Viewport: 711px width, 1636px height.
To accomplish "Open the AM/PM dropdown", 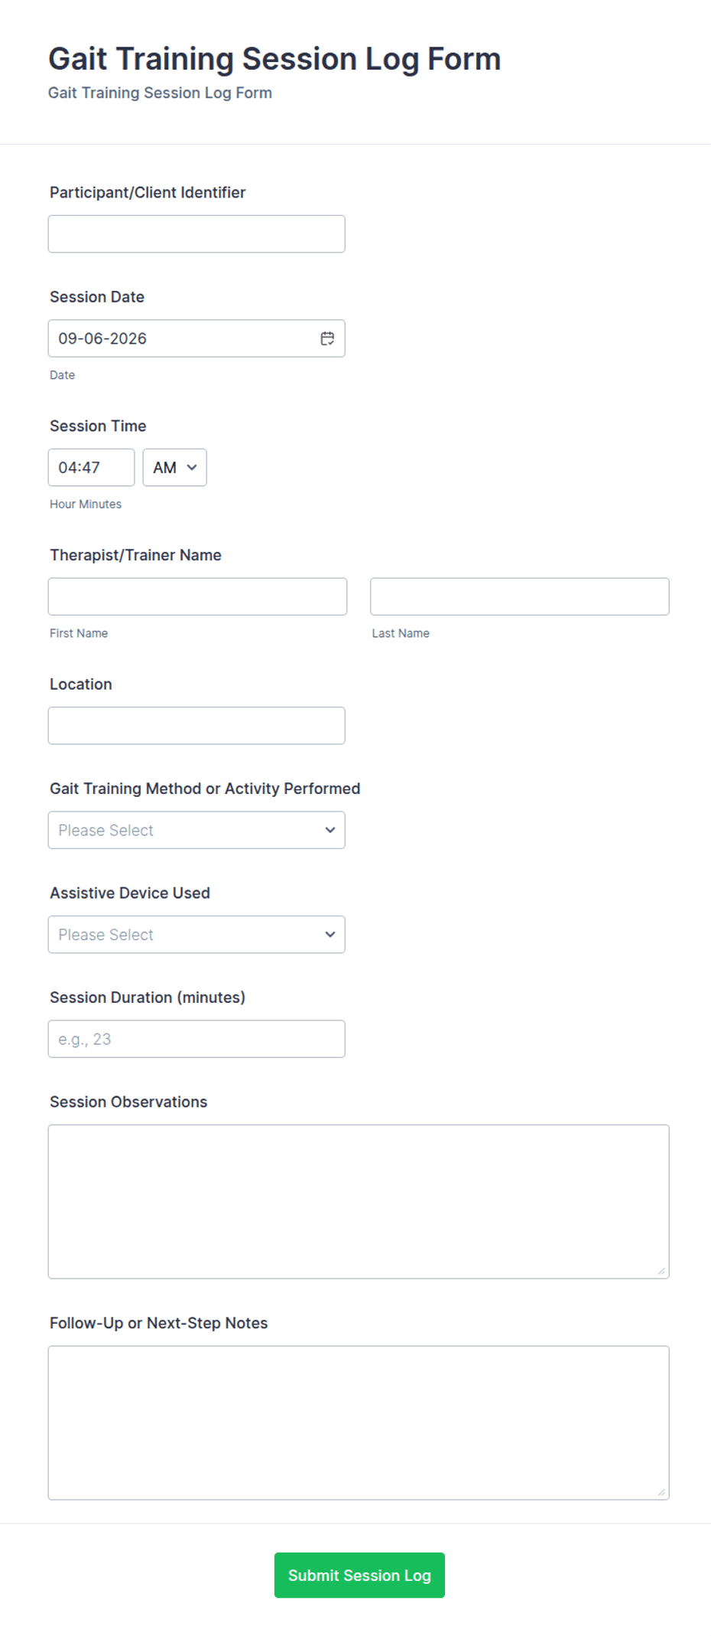I will pyautogui.click(x=174, y=467).
